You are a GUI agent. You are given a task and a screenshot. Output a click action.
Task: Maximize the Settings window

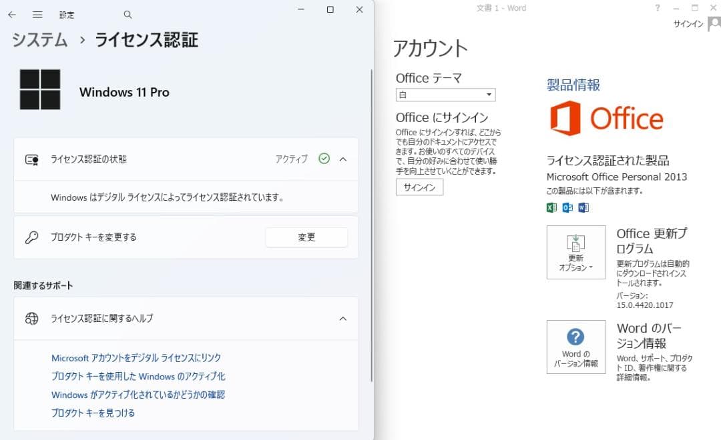pos(330,9)
